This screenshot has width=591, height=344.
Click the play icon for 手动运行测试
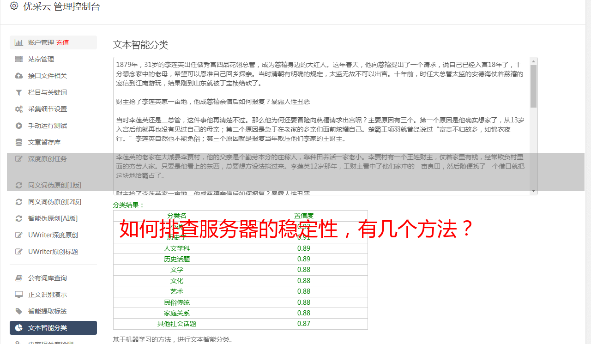pyautogui.click(x=19, y=126)
